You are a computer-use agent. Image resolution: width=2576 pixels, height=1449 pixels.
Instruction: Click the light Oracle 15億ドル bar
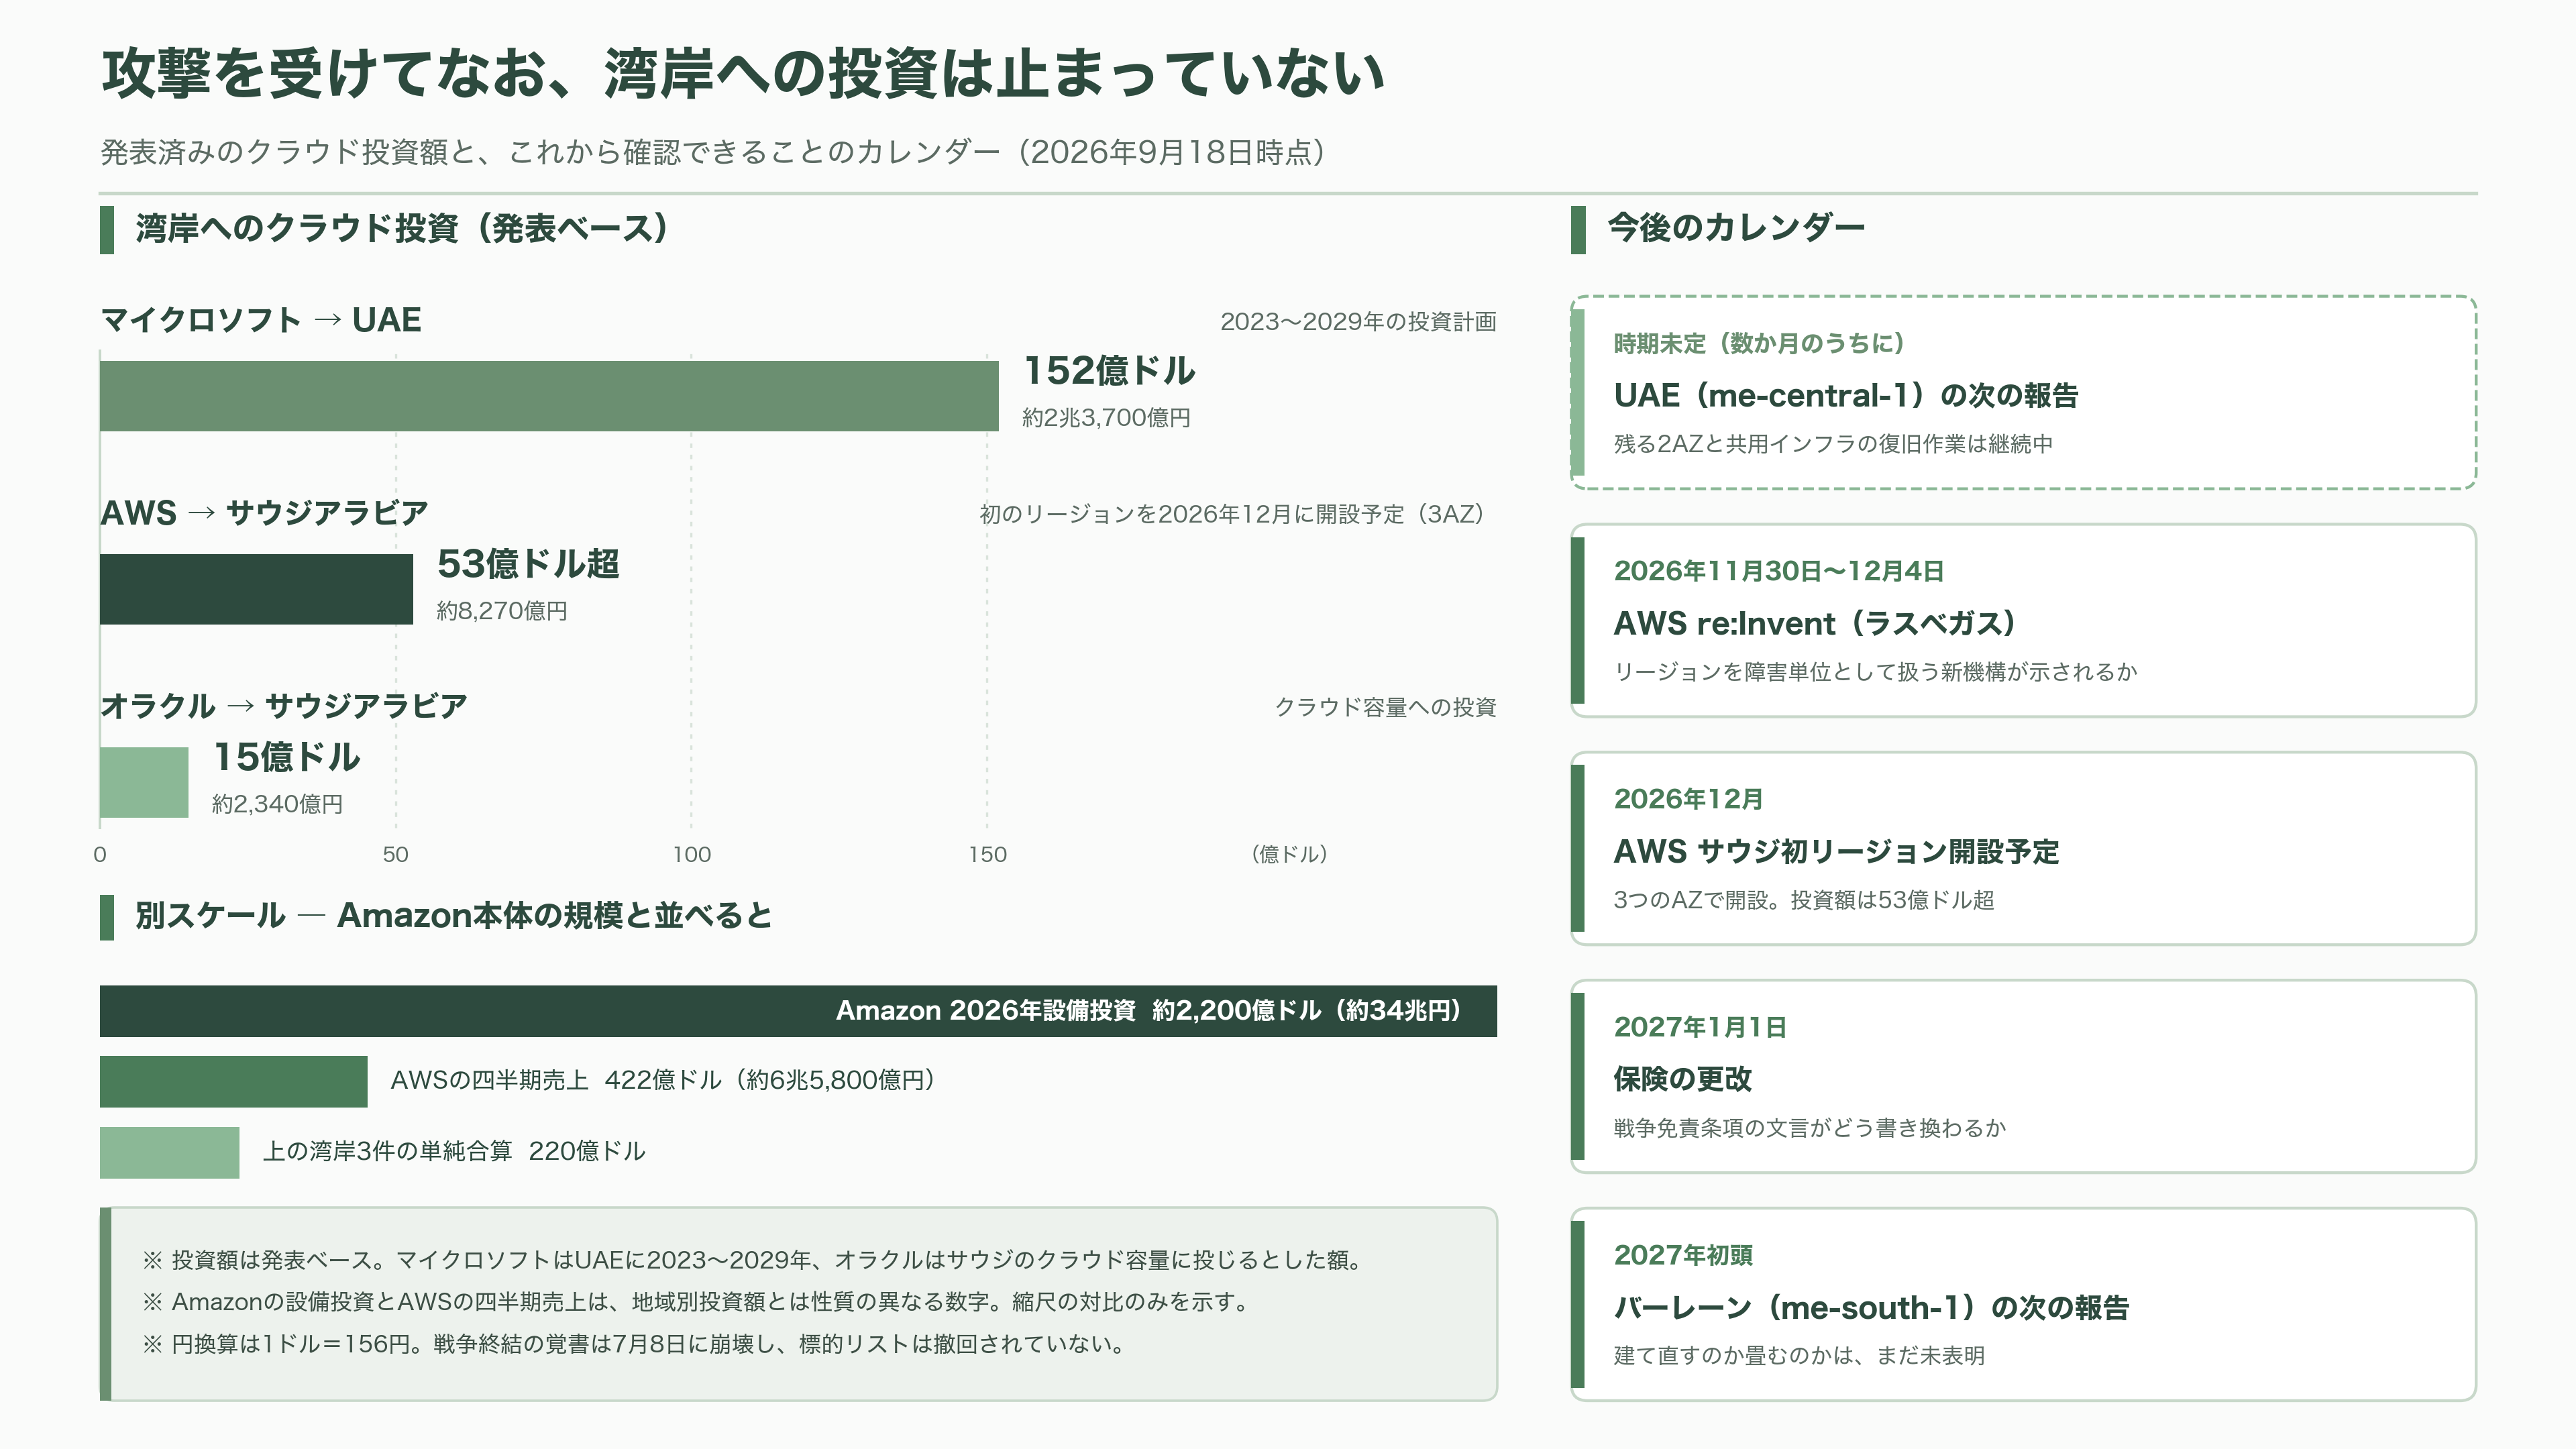point(144,782)
